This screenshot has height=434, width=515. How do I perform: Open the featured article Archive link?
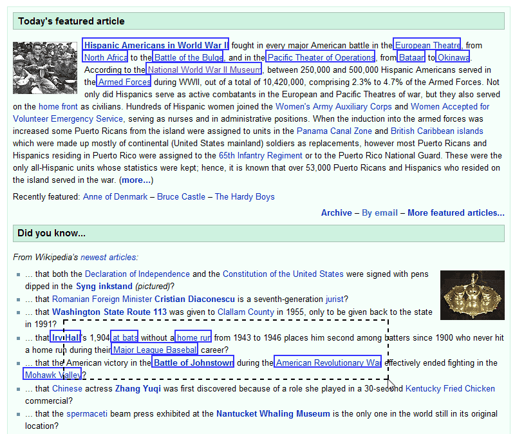(x=336, y=213)
